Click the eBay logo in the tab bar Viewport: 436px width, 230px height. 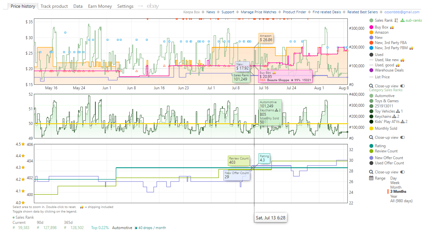pos(153,6)
